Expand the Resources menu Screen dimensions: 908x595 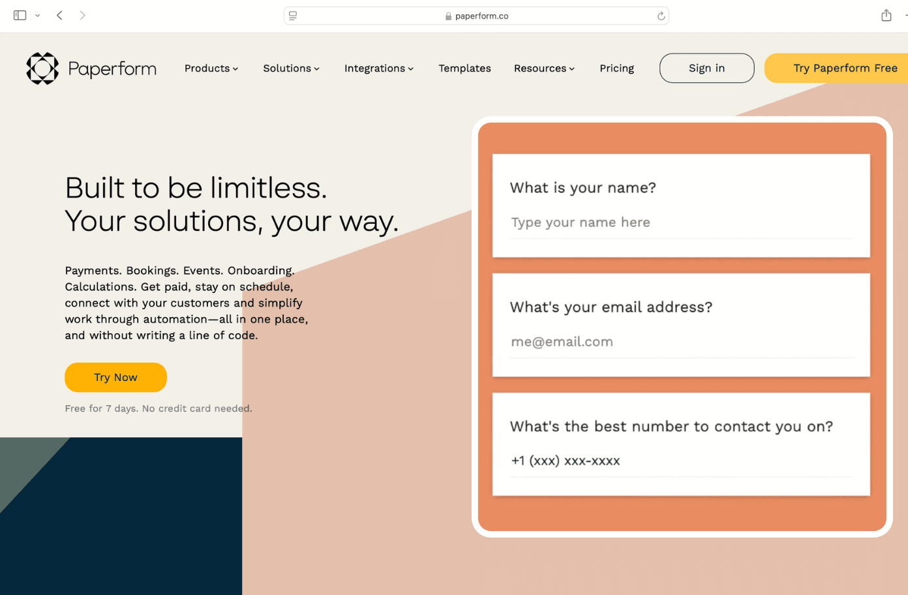pyautogui.click(x=544, y=68)
